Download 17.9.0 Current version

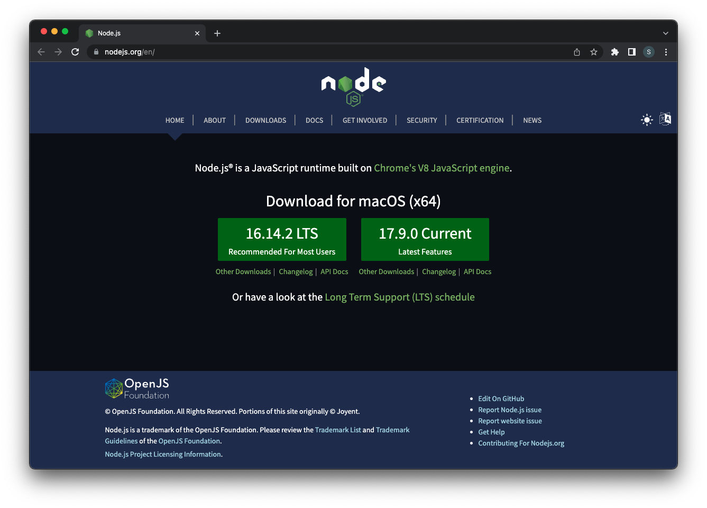[425, 239]
